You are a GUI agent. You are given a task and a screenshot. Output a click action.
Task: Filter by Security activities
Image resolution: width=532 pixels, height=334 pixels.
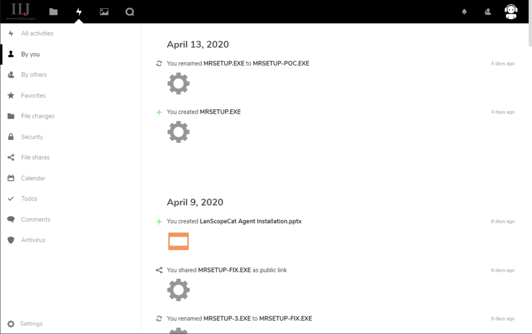[x=32, y=137]
